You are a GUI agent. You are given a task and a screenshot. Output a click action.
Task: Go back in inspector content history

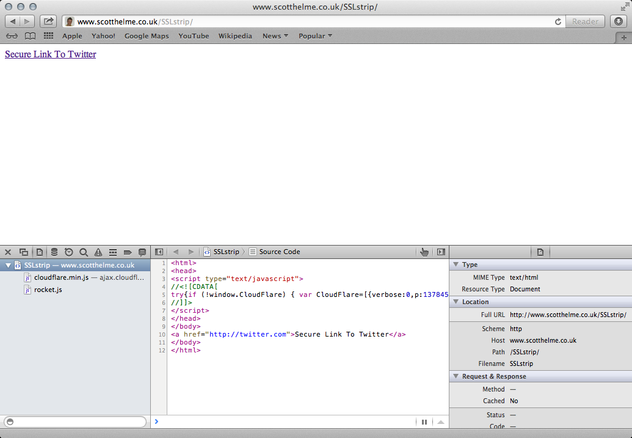pos(176,252)
